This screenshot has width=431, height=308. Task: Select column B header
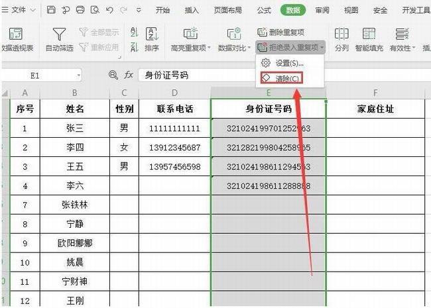click(75, 93)
